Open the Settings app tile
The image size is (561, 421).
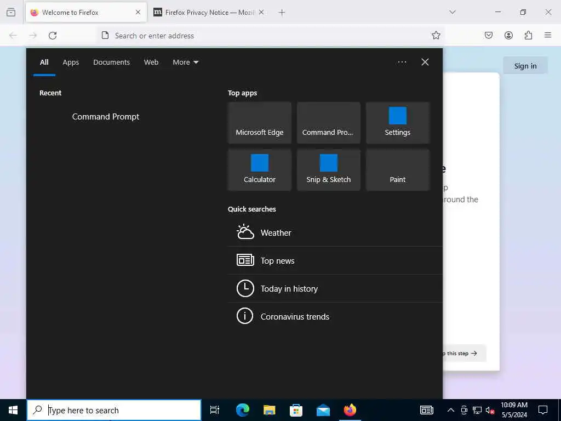[x=398, y=123]
